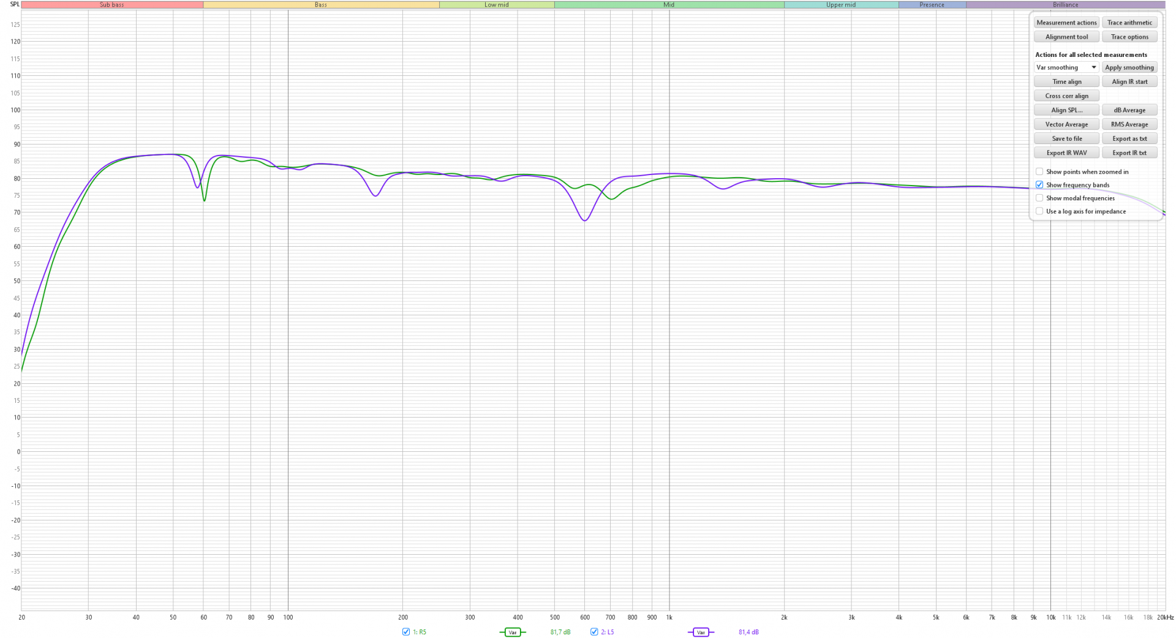Open the Var smoothing dropdown
This screenshot has width=1176, height=638.
(1066, 67)
